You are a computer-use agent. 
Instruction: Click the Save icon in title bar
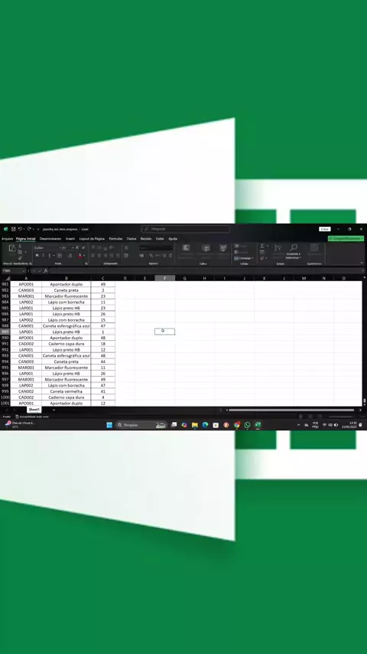[x=13, y=229]
